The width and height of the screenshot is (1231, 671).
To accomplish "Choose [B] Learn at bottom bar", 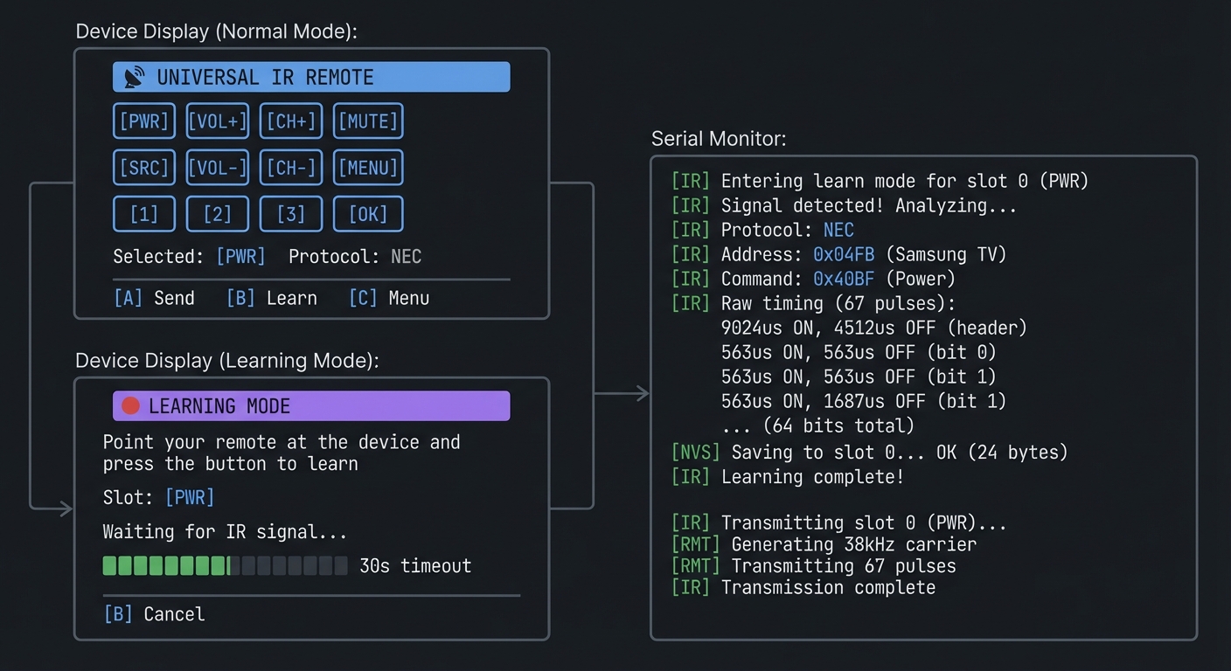I will click(x=272, y=298).
